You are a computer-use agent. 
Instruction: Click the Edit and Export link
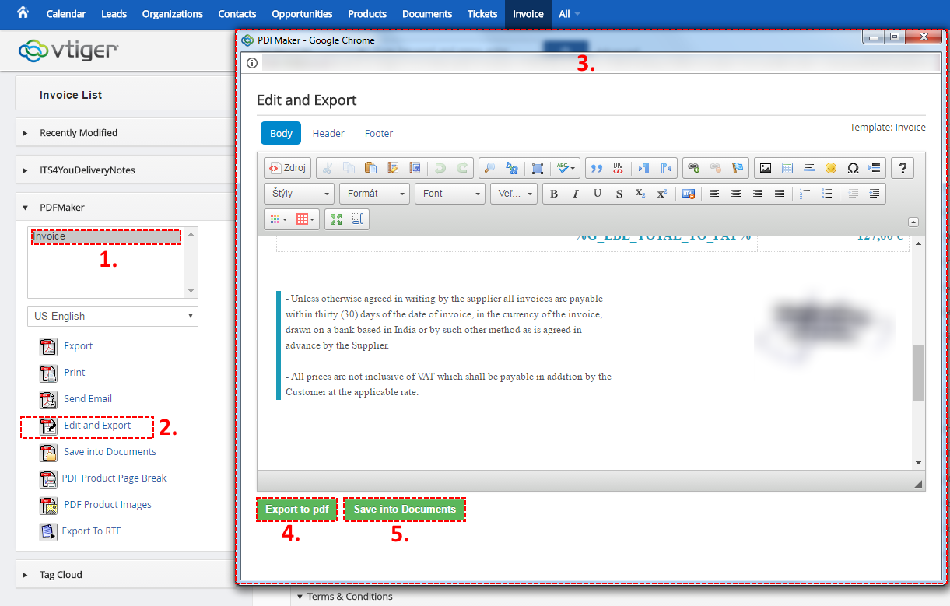[x=97, y=426]
